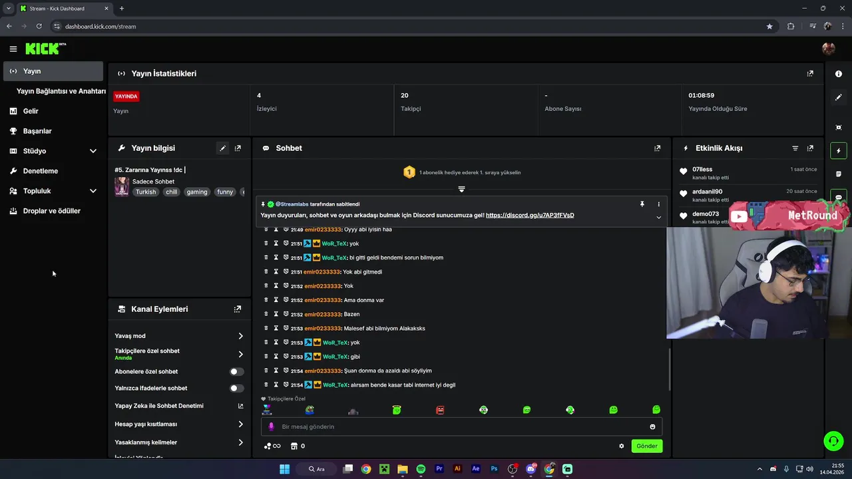Click the gaming stream tag
This screenshot has height=479, width=852.
point(197,192)
